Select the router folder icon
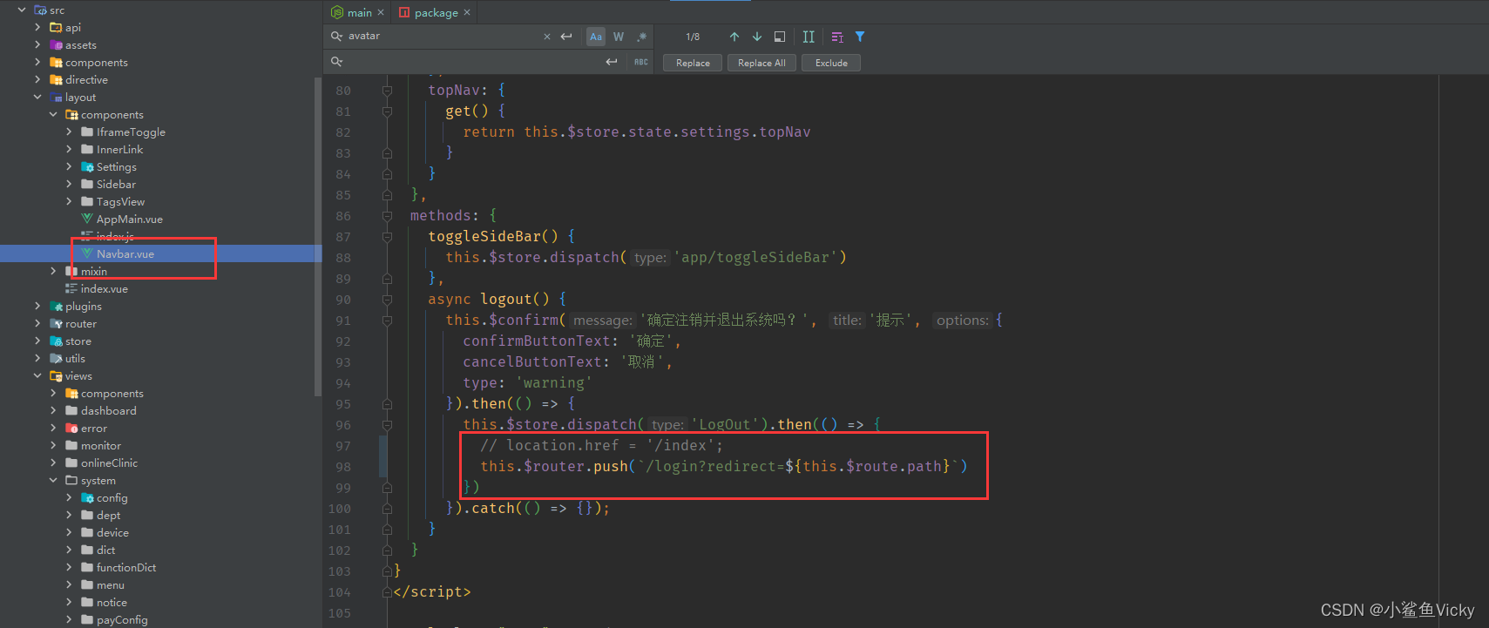This screenshot has height=628, width=1489. point(56,323)
